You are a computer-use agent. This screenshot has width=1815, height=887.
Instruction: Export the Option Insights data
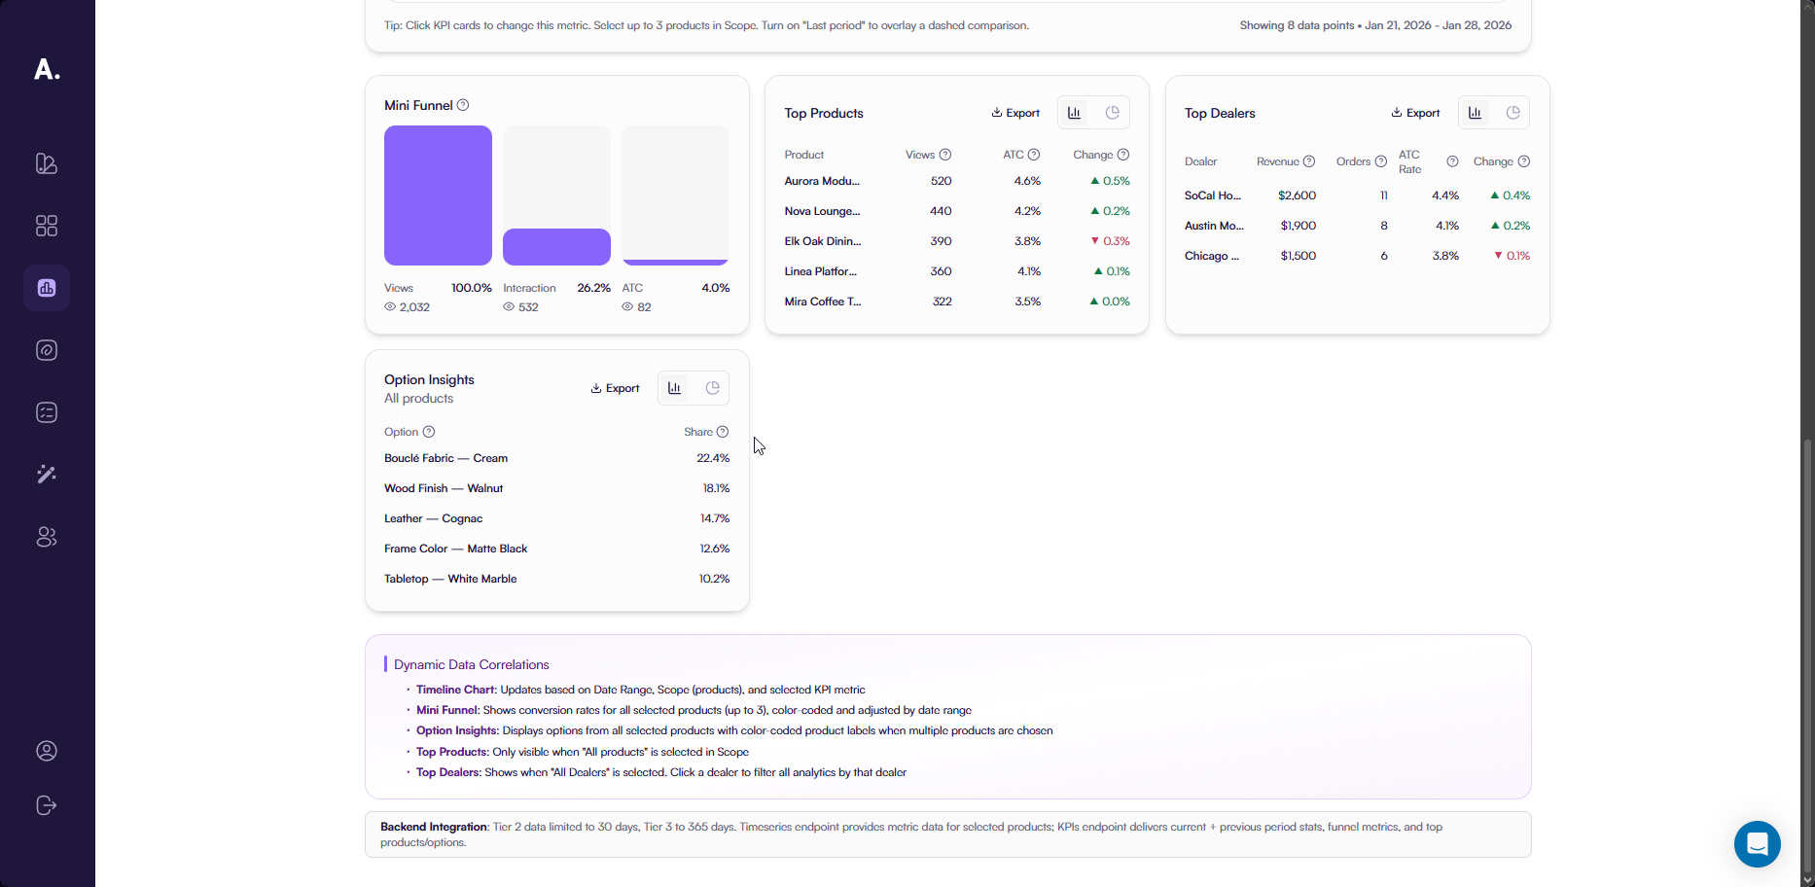click(615, 388)
